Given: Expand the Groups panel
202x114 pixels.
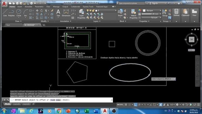Looking at the screenshot, I should coord(167,21).
